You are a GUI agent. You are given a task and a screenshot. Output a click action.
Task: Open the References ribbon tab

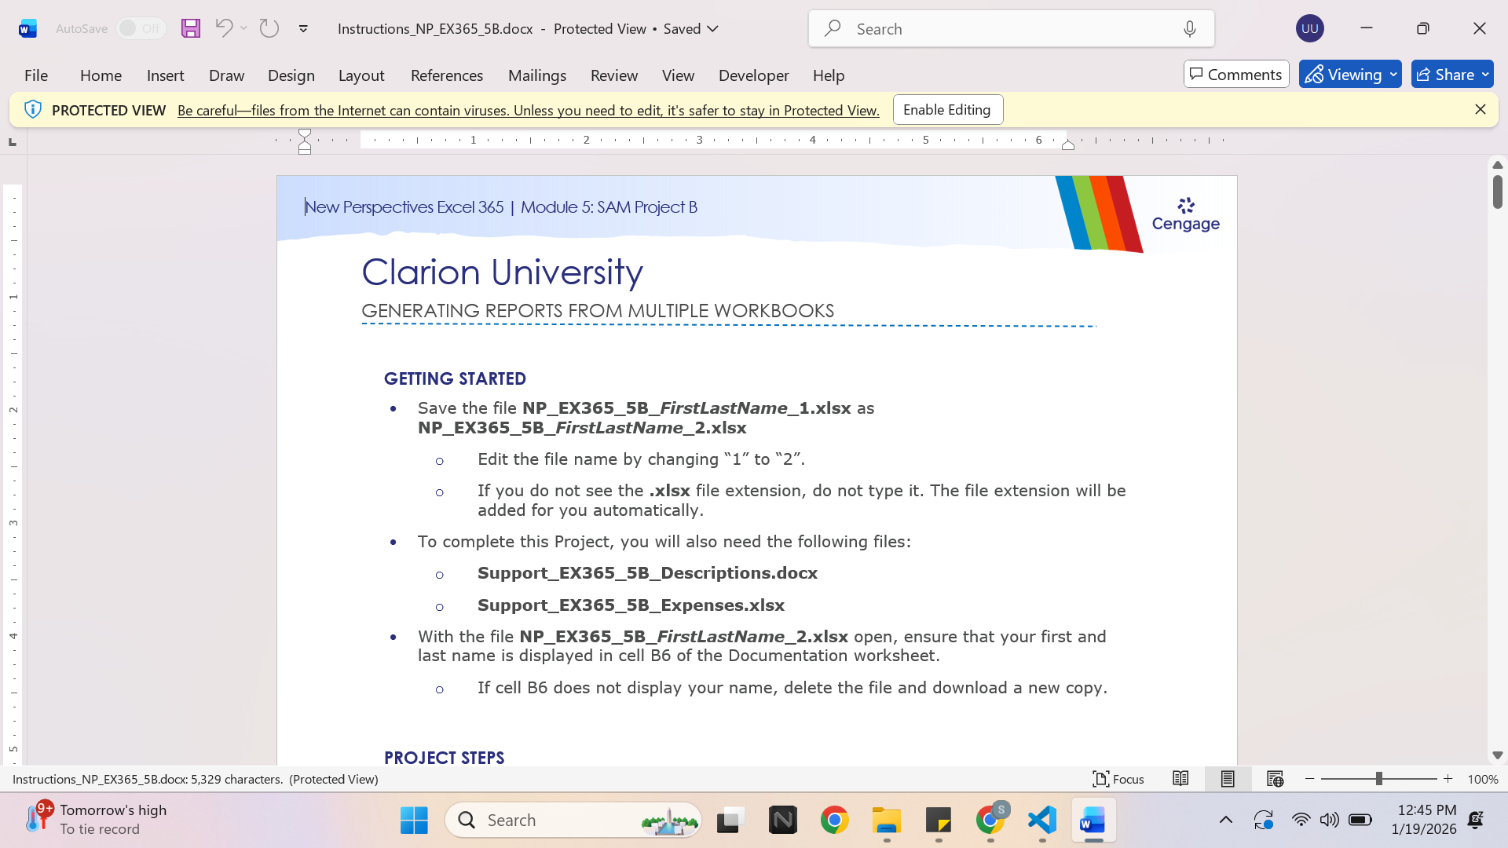(x=447, y=75)
